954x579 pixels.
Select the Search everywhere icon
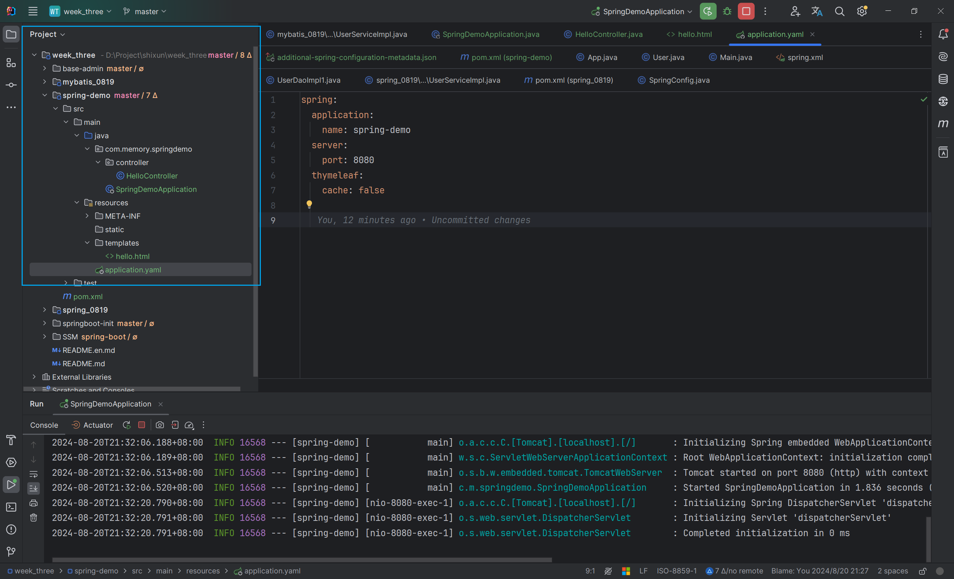click(840, 12)
